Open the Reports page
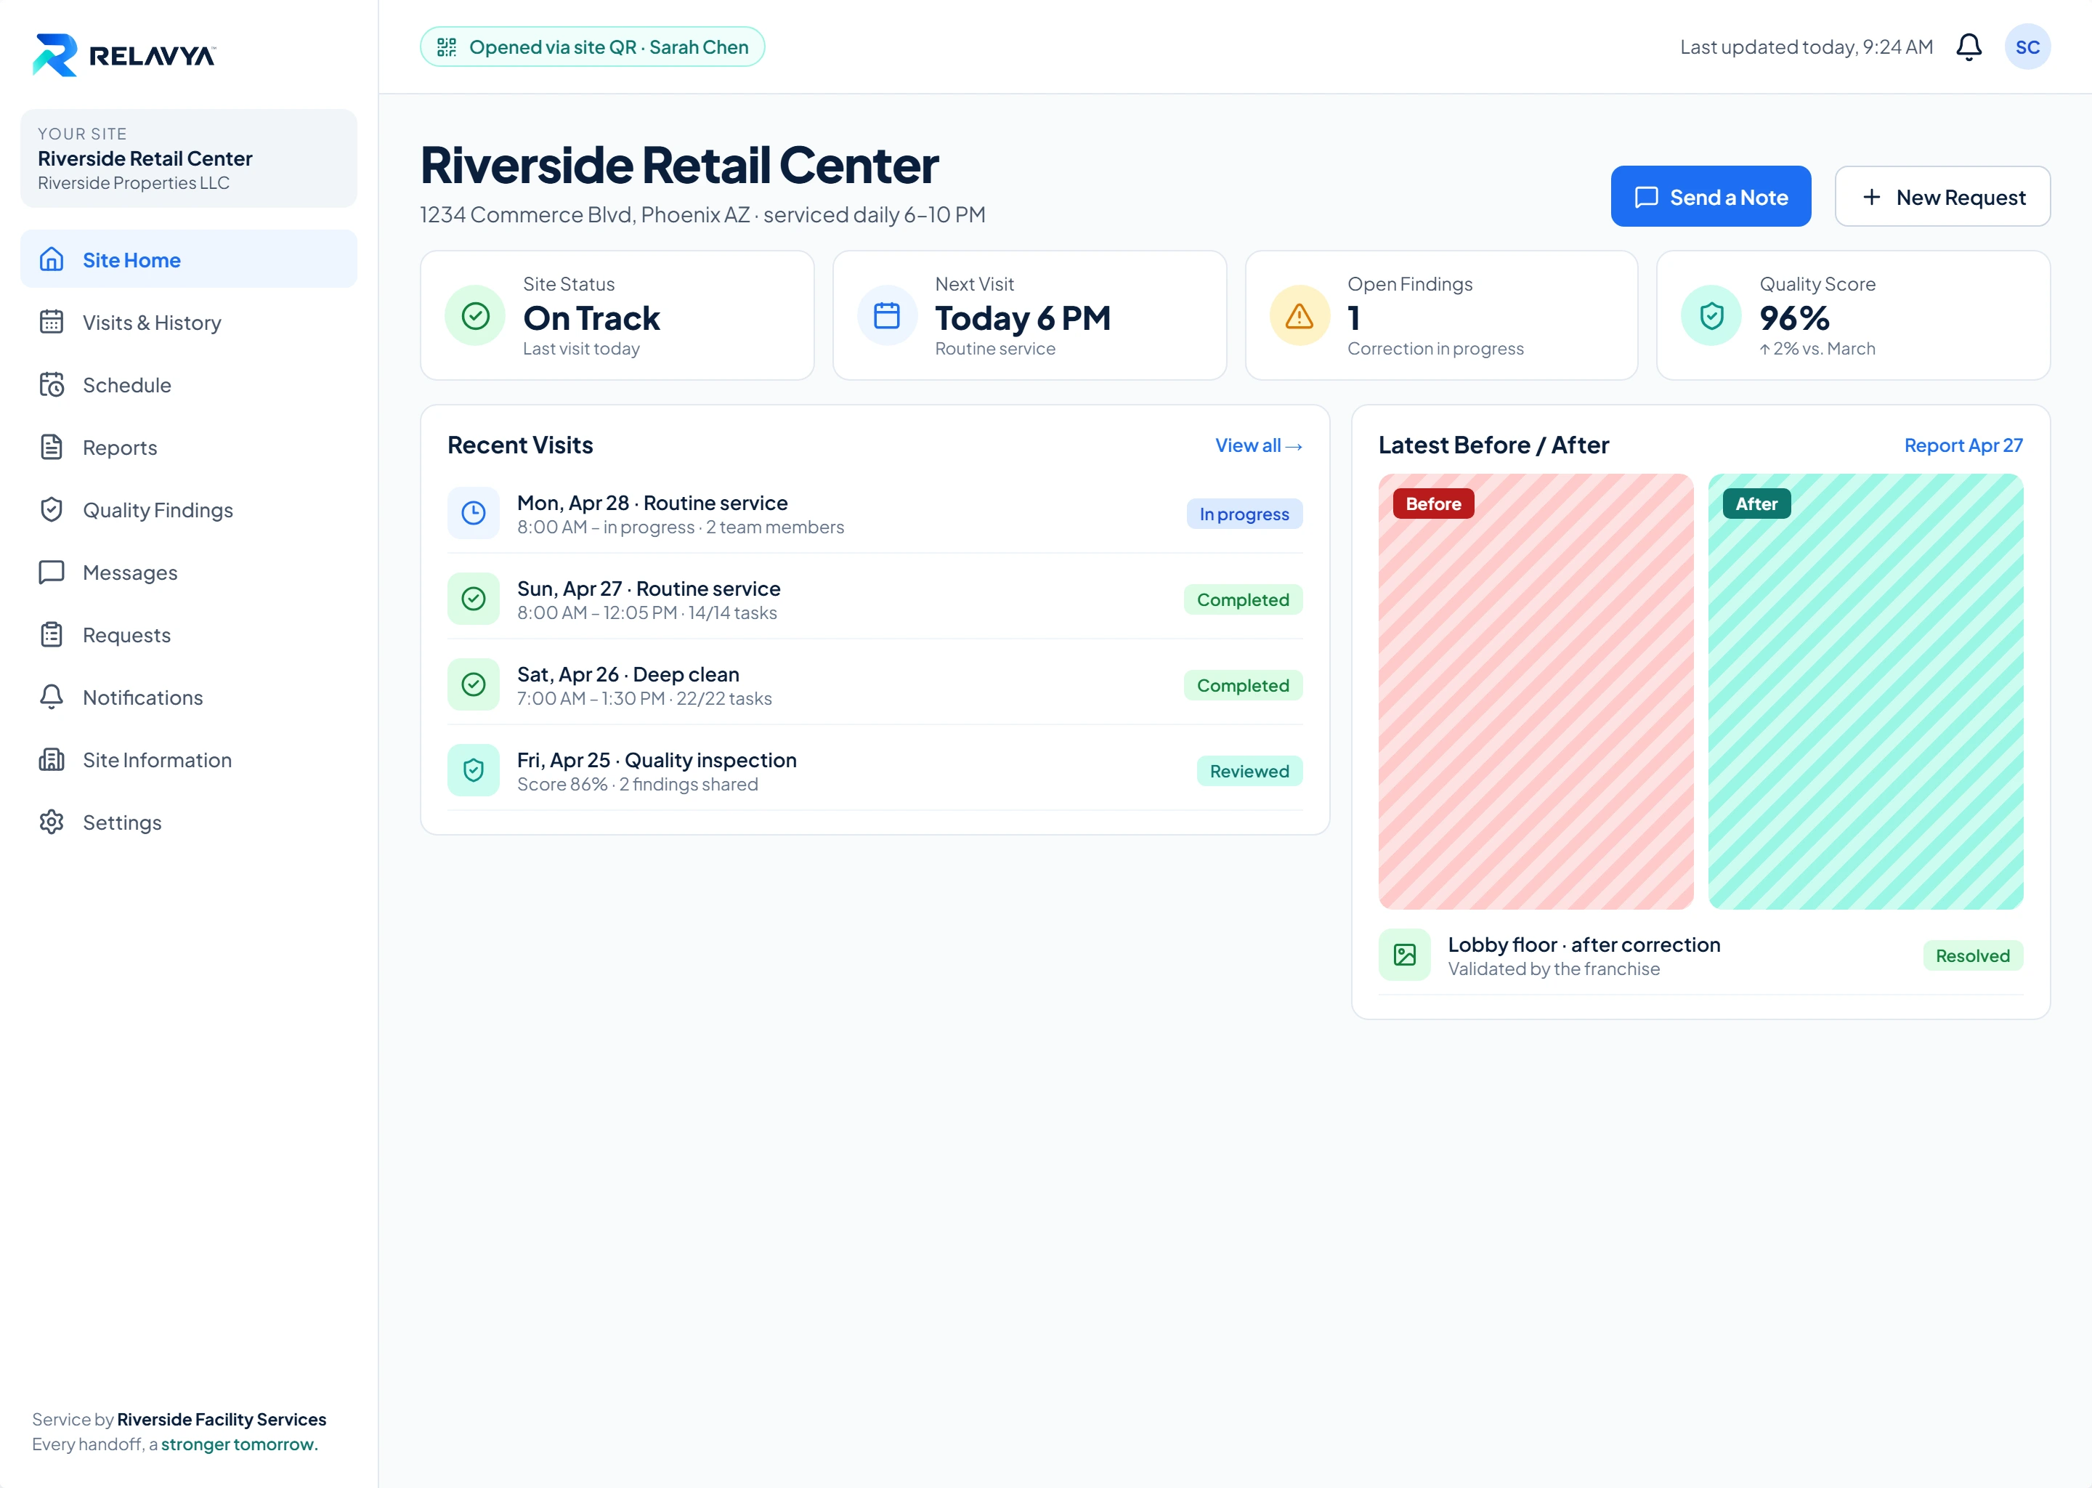Viewport: 2092px width, 1488px height. click(x=189, y=447)
